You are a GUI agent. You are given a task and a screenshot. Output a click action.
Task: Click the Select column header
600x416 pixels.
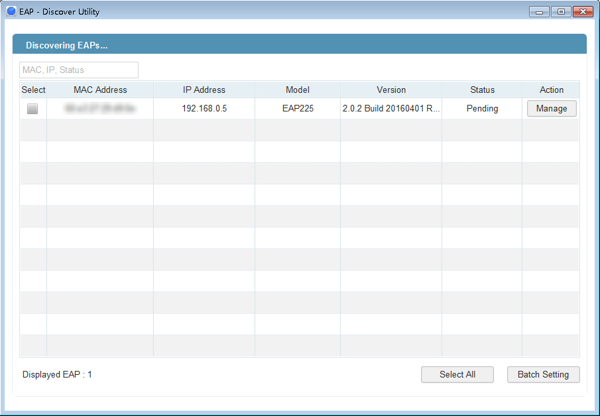[x=33, y=90]
